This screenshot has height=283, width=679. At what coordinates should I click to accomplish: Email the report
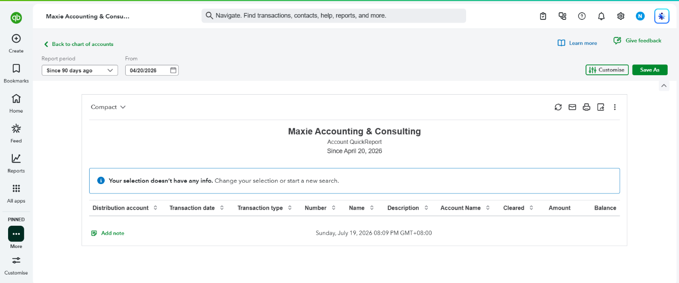(572, 107)
